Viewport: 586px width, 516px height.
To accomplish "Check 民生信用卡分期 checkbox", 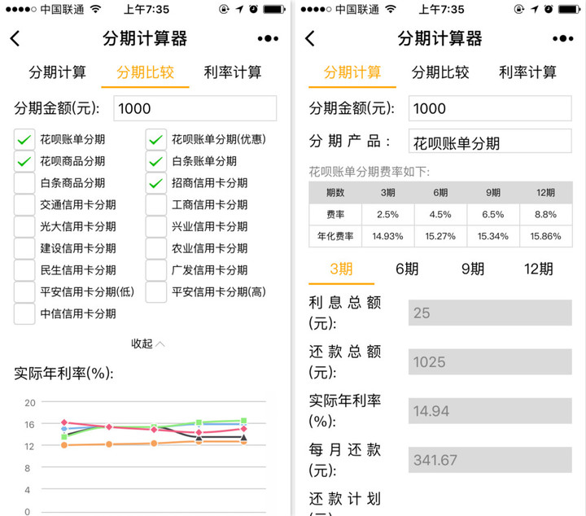I will [x=24, y=270].
